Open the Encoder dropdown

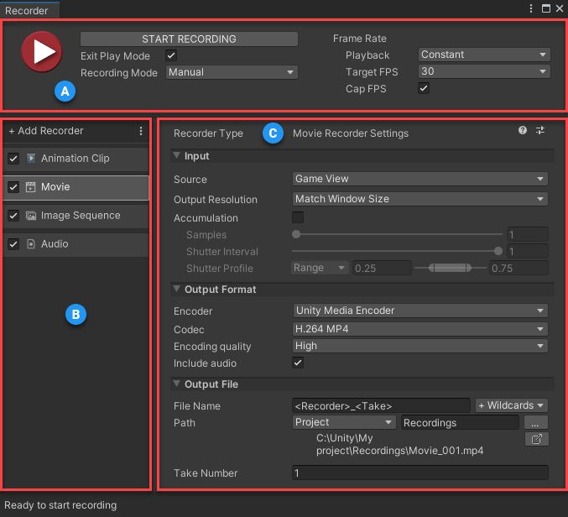click(419, 311)
